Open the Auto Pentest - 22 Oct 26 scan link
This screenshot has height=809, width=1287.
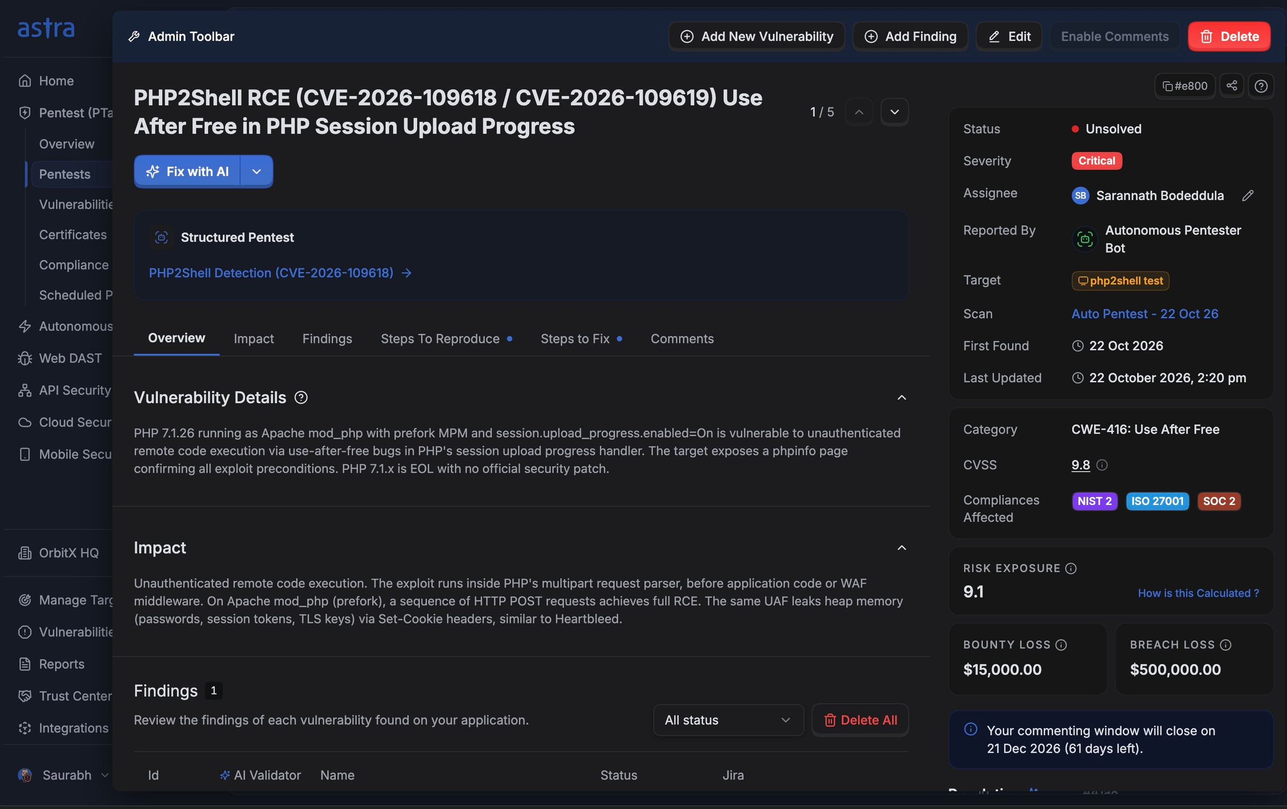tap(1144, 314)
